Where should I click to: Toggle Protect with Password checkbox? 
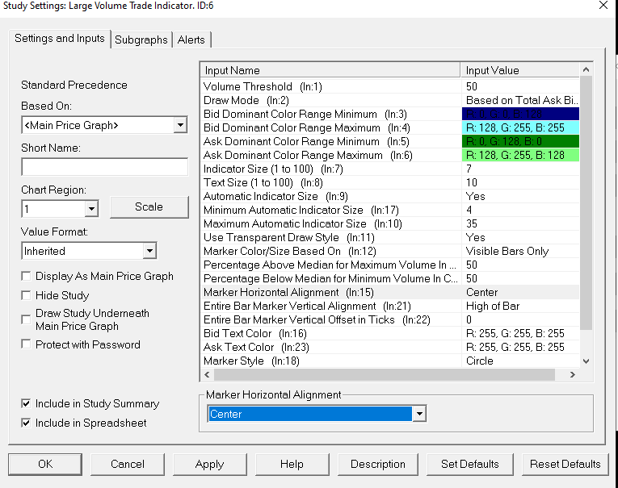pos(26,344)
